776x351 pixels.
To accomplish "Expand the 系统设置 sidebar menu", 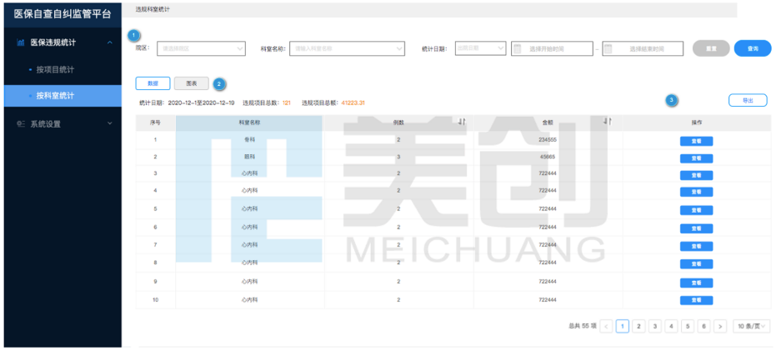I will [x=110, y=124].
